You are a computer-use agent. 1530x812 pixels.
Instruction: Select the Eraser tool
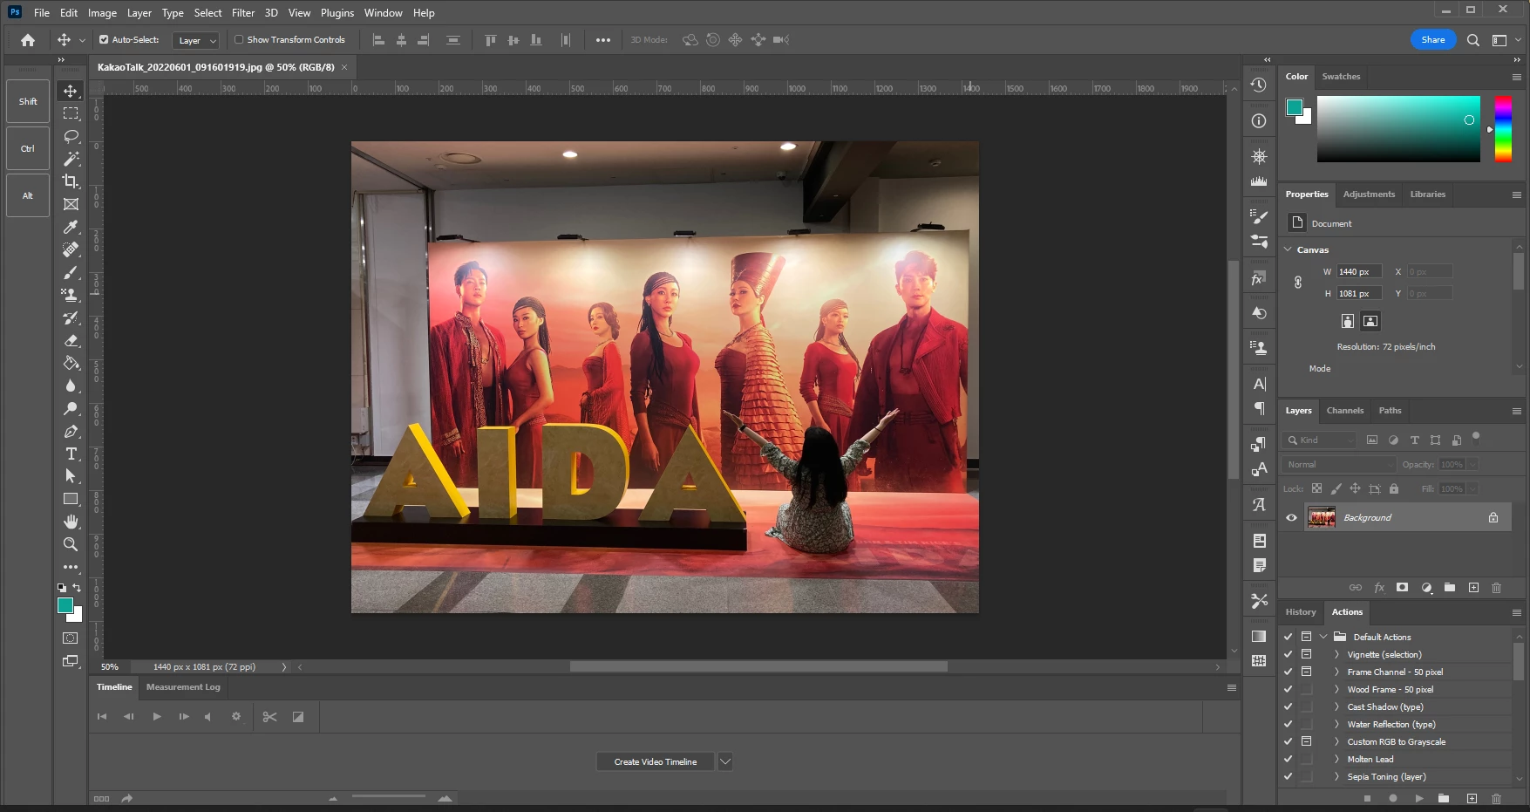pyautogui.click(x=71, y=340)
